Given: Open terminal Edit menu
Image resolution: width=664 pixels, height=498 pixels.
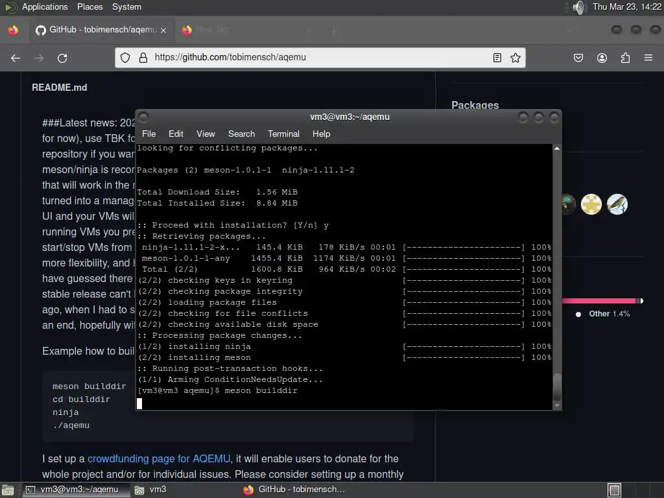Looking at the screenshot, I should point(176,134).
